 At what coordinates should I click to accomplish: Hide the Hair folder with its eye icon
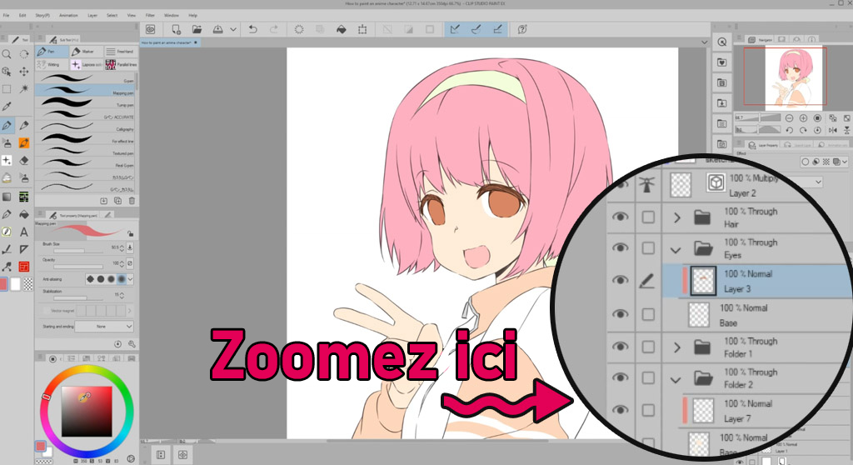click(619, 217)
